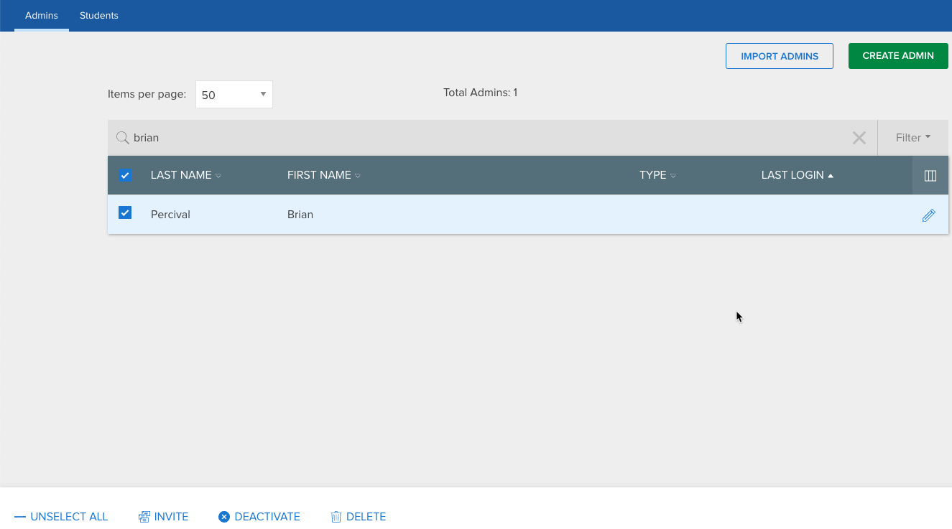Screen dimensions: 952x529
Task: Click the Last Name sort arrow
Action: [218, 176]
